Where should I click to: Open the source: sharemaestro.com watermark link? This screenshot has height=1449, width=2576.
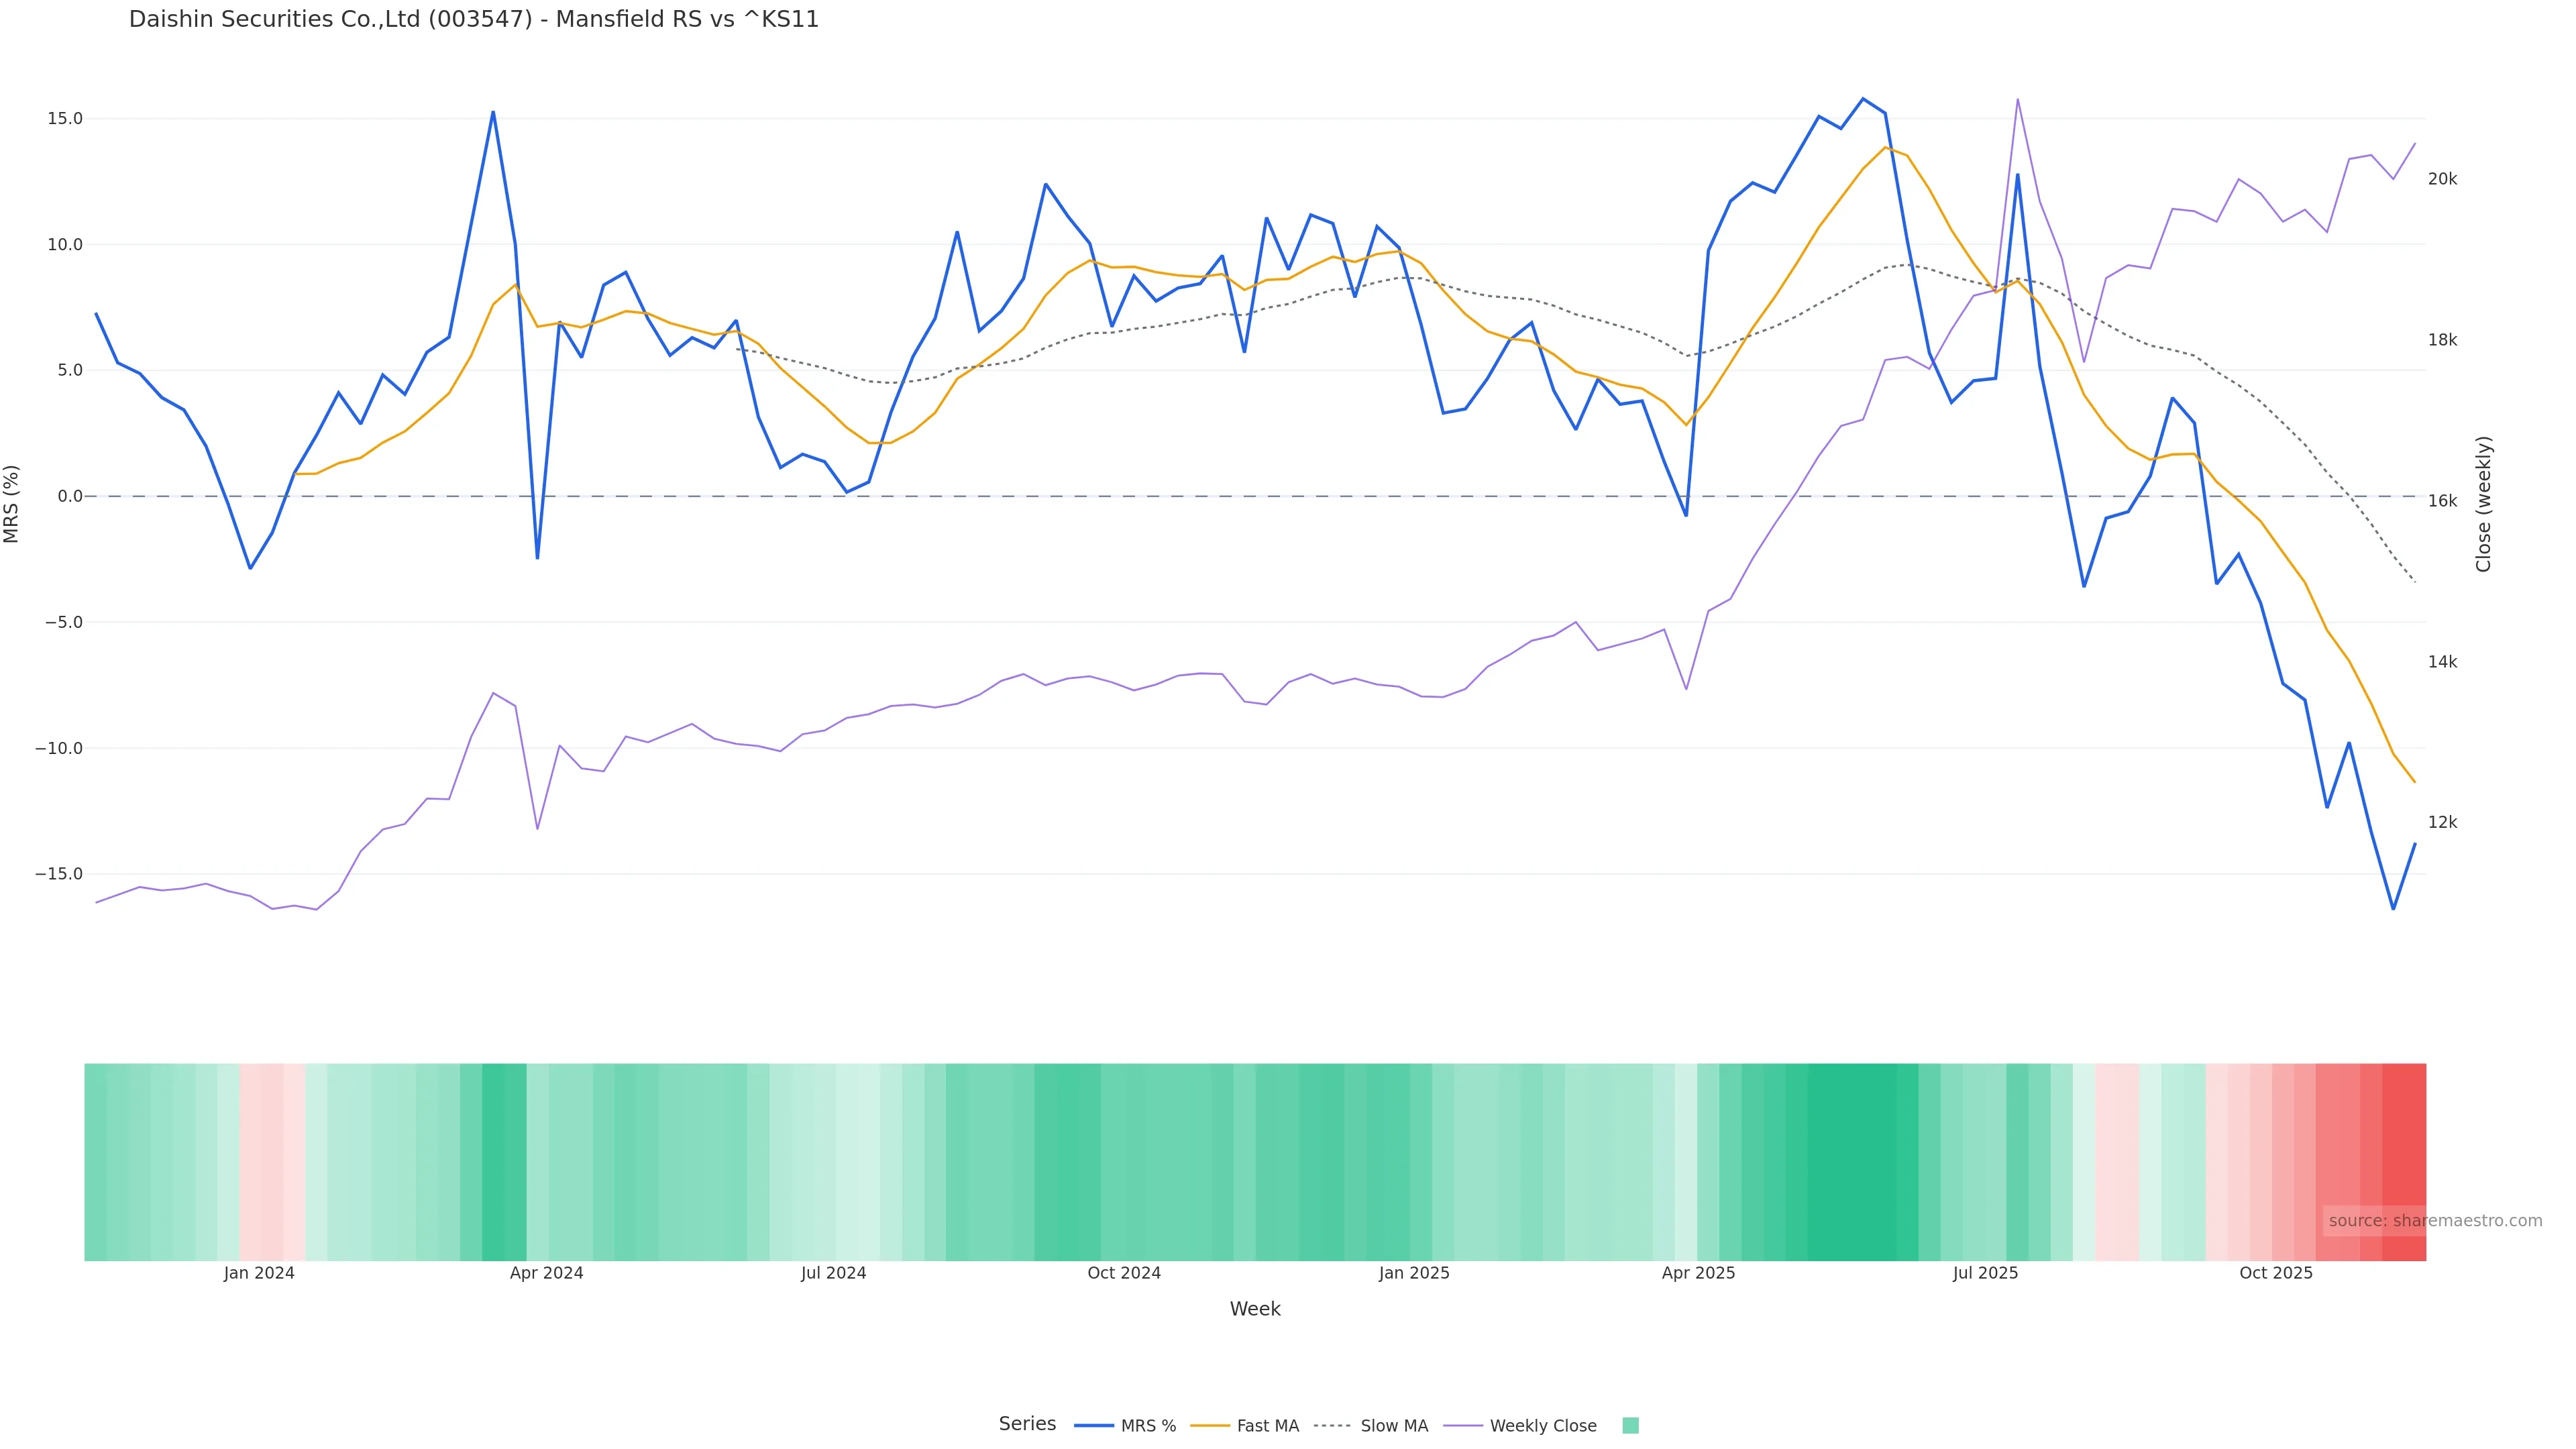[2435, 1220]
